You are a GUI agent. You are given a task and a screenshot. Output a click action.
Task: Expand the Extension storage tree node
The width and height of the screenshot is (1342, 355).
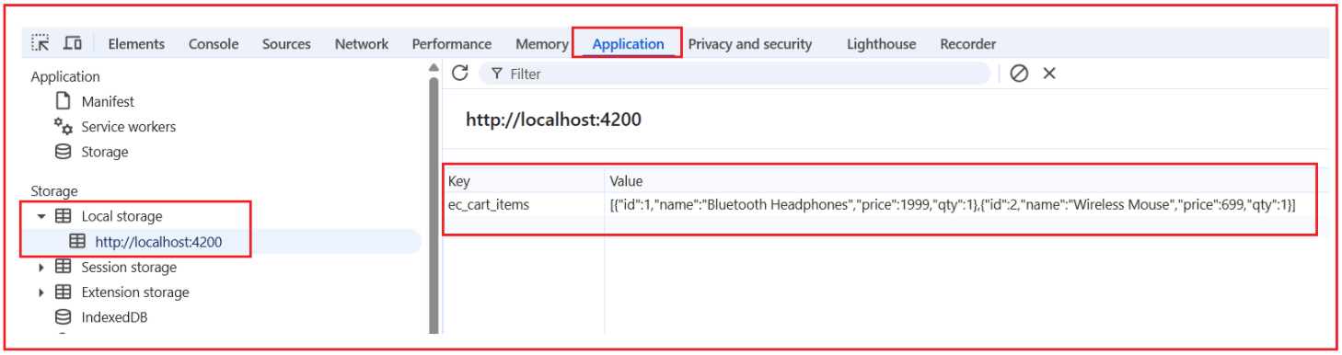[41, 292]
